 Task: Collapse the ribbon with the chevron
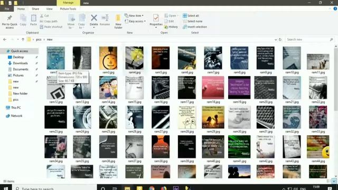click(330, 8)
